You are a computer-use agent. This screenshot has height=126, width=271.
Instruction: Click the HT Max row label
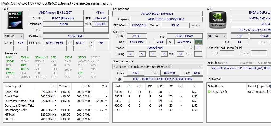(10, 115)
